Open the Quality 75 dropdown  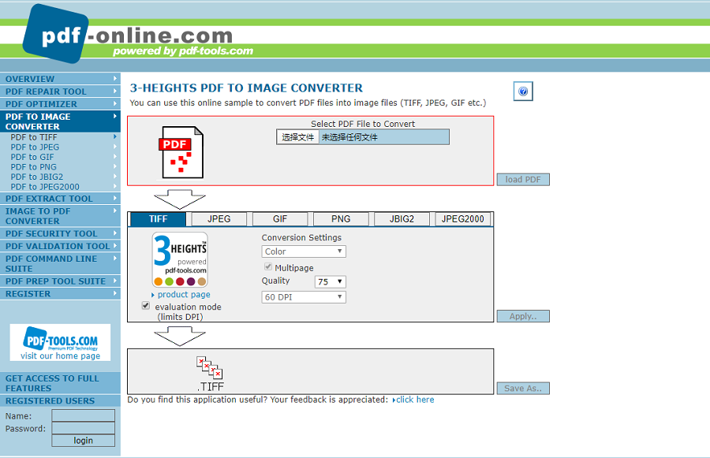(330, 281)
